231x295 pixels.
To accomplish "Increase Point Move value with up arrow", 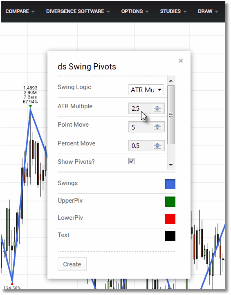I will click(x=157, y=125).
